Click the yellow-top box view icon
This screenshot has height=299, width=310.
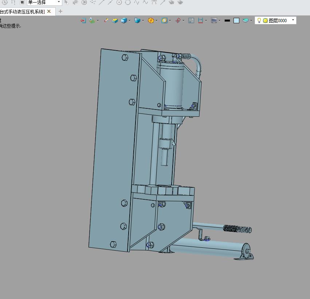115,20
